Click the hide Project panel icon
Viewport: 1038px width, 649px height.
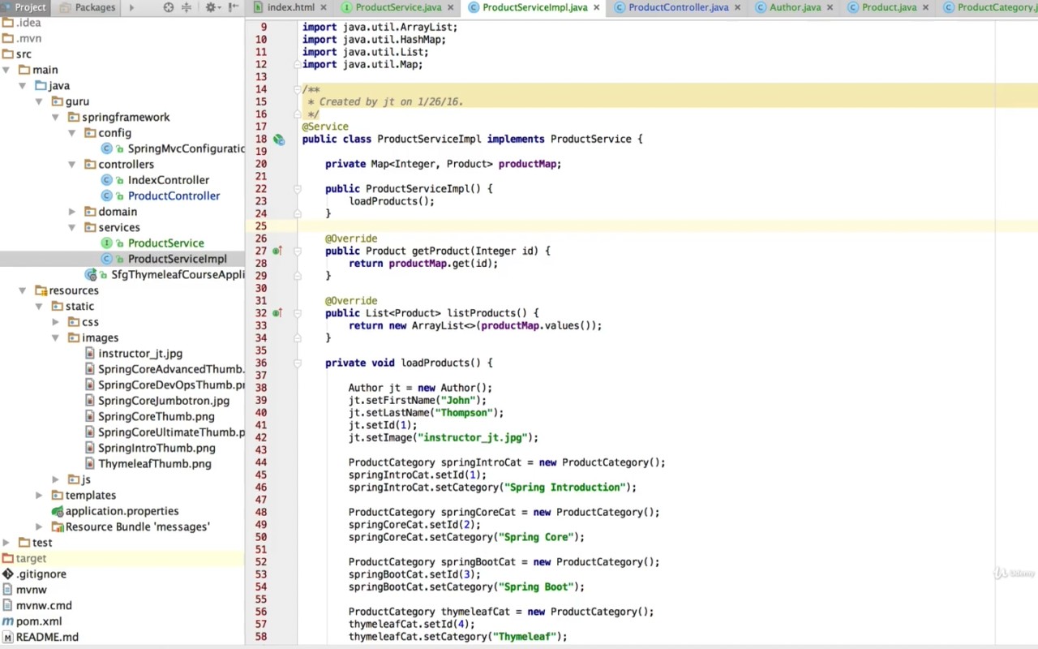pyautogui.click(x=234, y=7)
